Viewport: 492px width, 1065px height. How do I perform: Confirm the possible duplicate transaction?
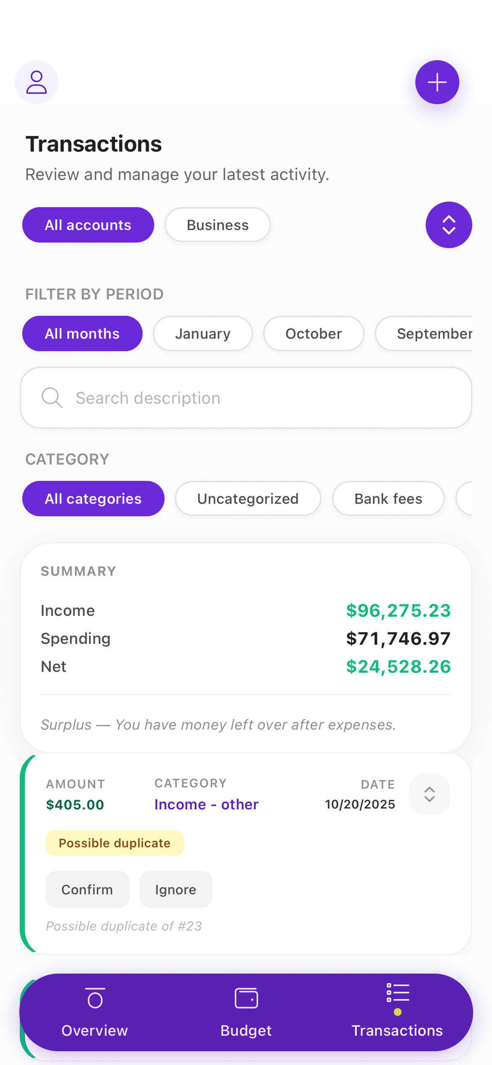pyautogui.click(x=87, y=890)
